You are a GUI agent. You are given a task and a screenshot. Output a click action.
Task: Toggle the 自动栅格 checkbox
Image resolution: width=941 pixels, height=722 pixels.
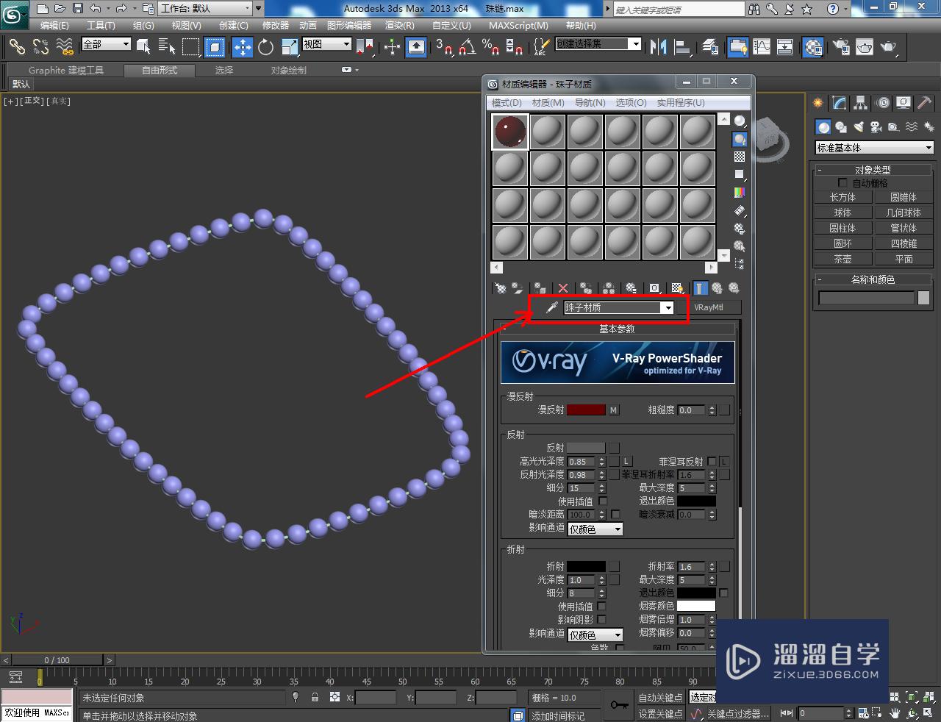(x=842, y=182)
